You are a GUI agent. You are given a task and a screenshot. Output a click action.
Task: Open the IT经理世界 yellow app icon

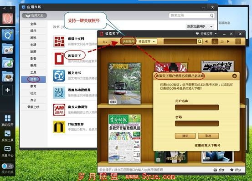click(x=59, y=127)
